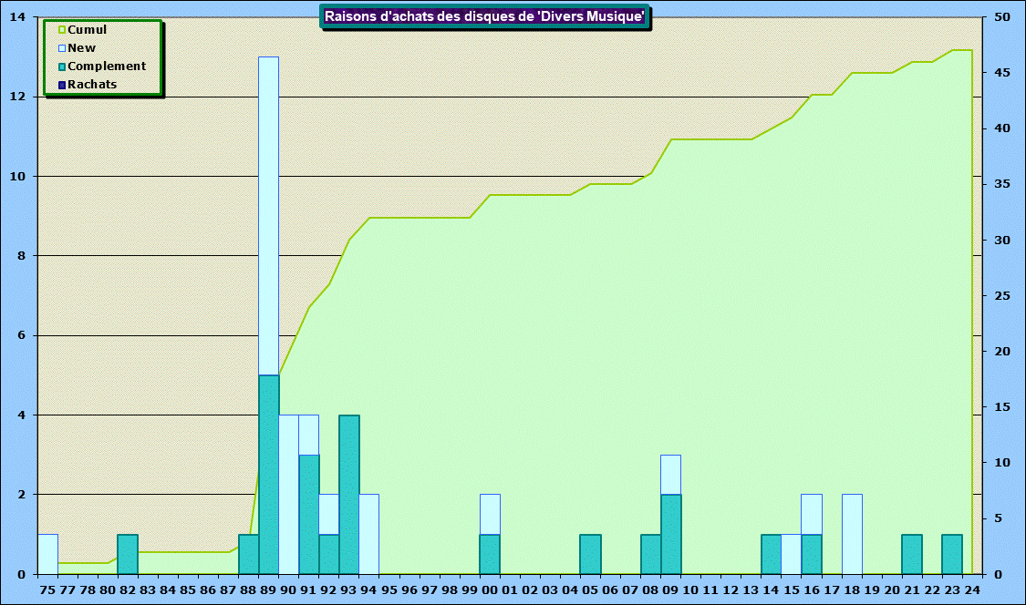Click the light New bar for year 18
Image resolution: width=1026 pixels, height=605 pixels.
click(x=852, y=534)
